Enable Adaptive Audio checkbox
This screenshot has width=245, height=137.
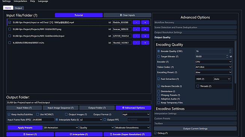click(158, 99)
